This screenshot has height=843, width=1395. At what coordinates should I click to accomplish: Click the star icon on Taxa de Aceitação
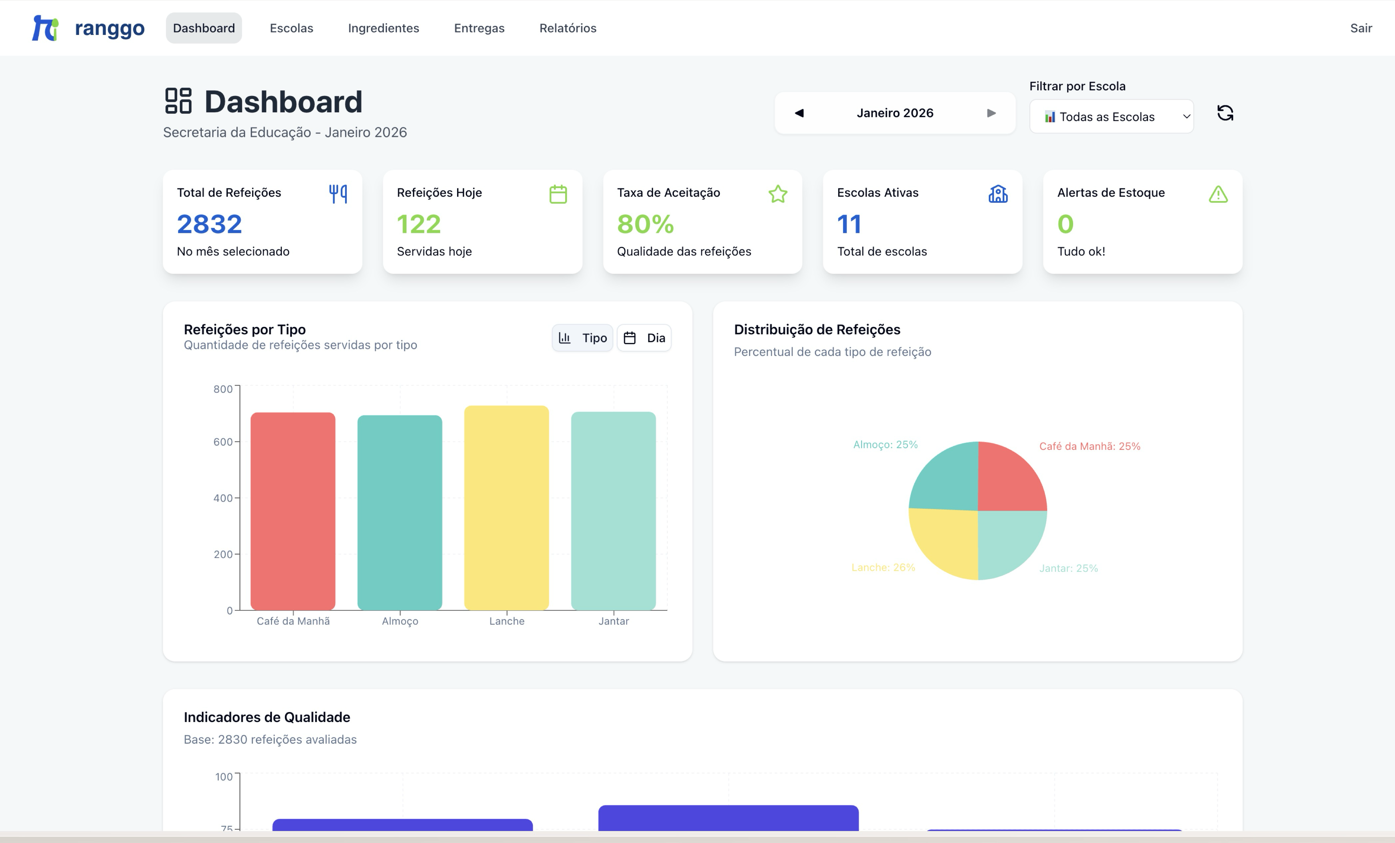tap(778, 194)
